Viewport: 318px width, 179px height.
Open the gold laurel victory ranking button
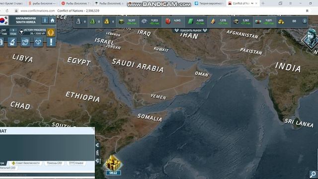point(51,32)
